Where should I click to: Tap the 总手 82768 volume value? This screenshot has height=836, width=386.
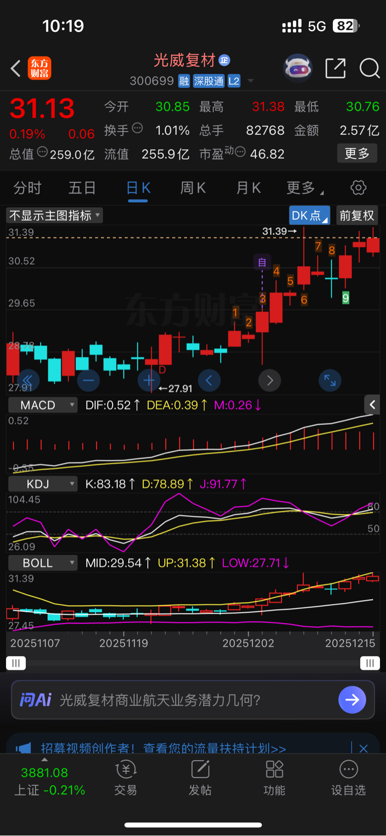point(242,131)
